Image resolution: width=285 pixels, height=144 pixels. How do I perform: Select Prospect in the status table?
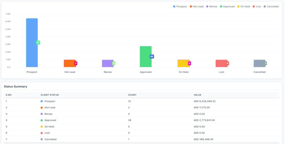pyautogui.click(x=50, y=101)
